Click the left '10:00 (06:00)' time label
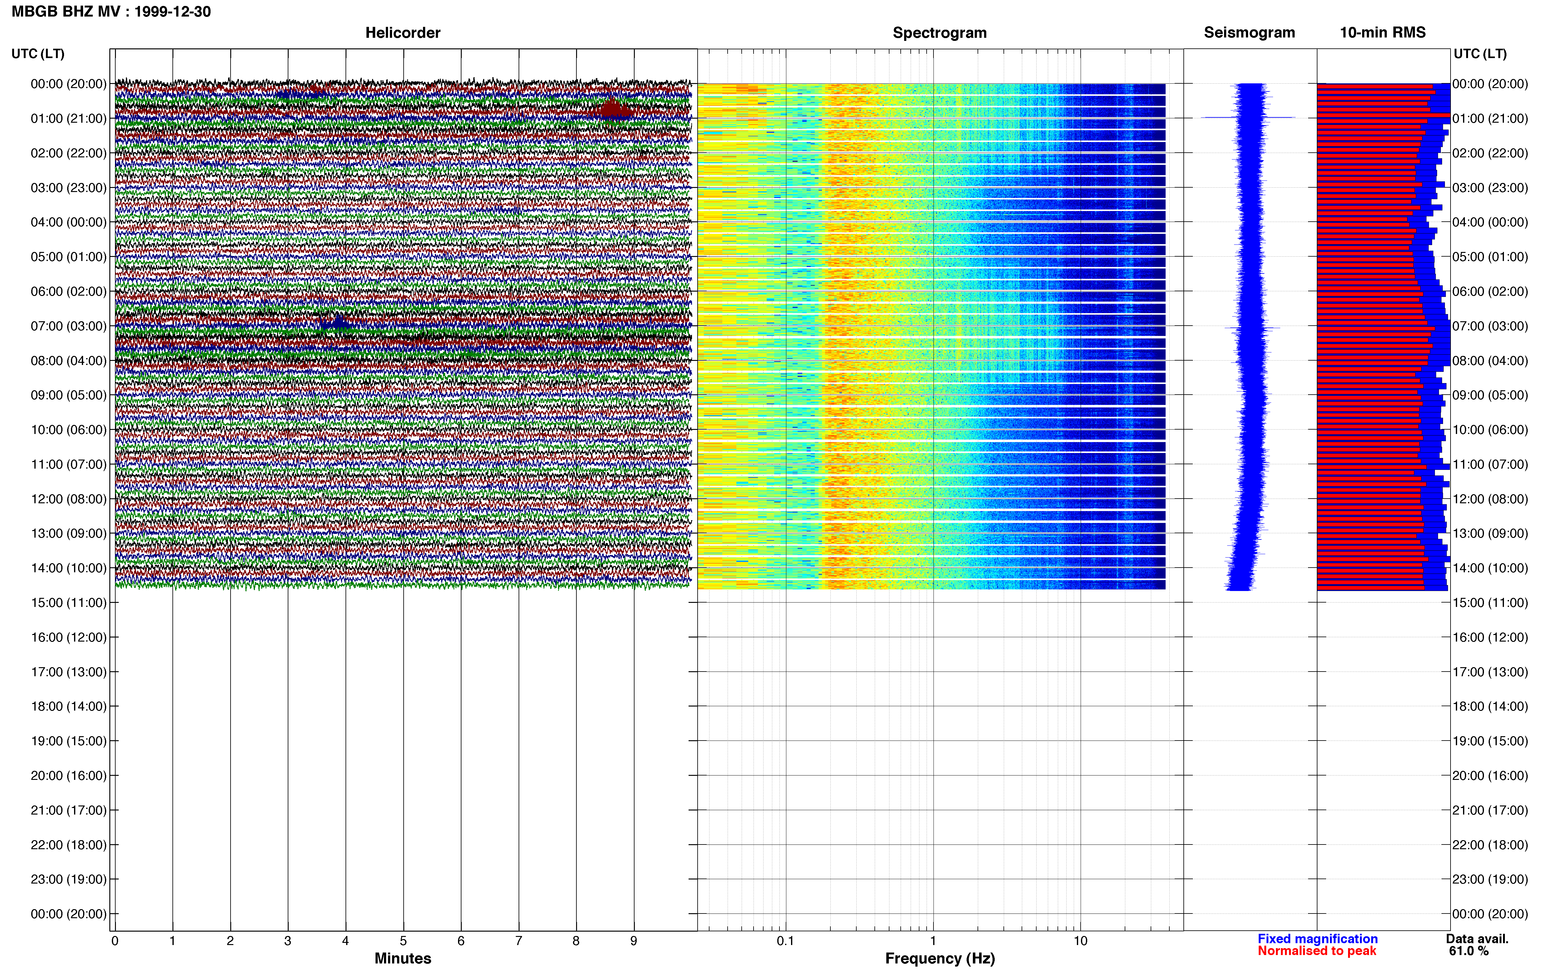 click(69, 430)
